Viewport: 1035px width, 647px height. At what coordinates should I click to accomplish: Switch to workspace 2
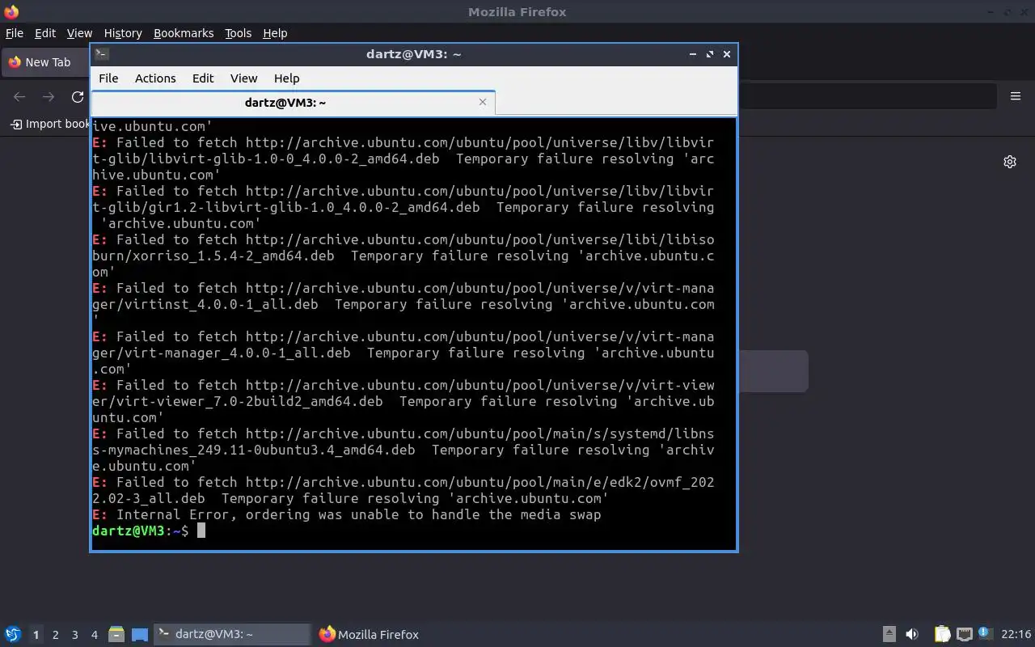point(55,635)
